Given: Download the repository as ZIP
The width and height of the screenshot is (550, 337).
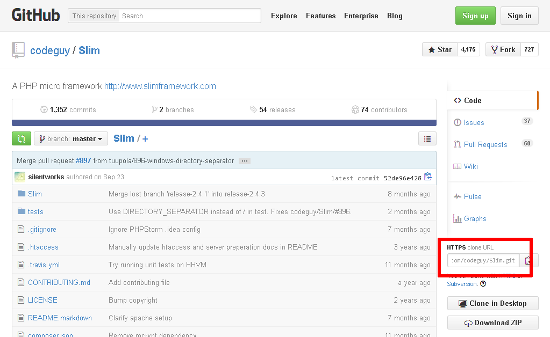Looking at the screenshot, I should click(492, 323).
